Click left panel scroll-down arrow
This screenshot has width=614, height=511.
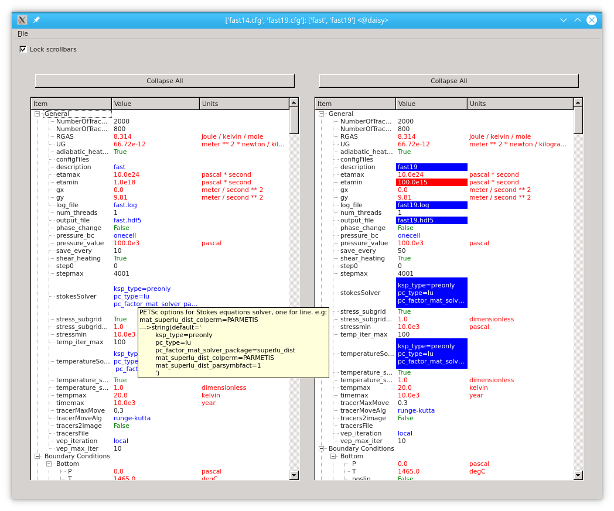(294, 475)
